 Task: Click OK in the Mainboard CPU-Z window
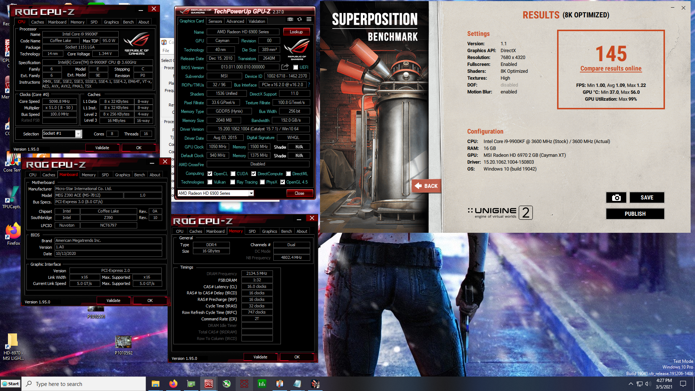[150, 300]
